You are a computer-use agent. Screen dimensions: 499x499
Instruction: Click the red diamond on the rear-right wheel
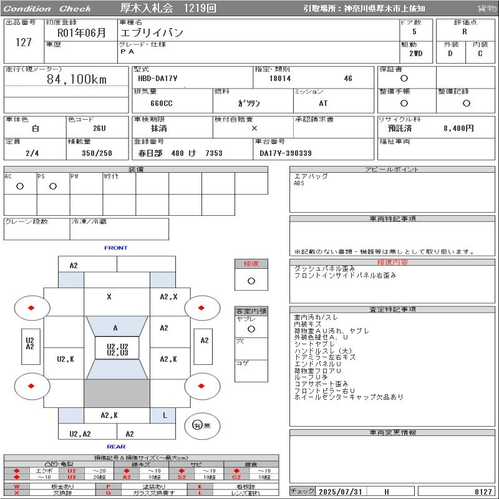click(x=201, y=386)
